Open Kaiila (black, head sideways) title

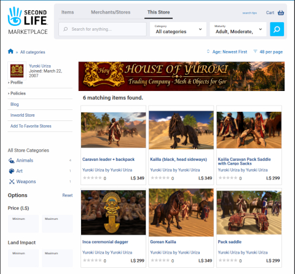(178, 159)
